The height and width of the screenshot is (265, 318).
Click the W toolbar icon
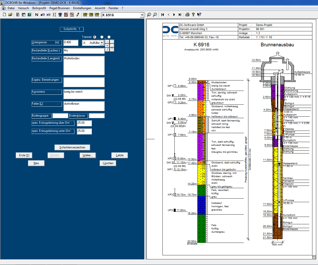(48, 15)
